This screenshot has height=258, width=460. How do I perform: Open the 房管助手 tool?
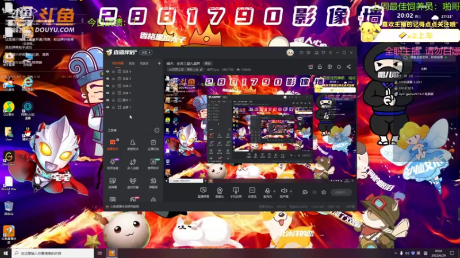click(x=133, y=144)
